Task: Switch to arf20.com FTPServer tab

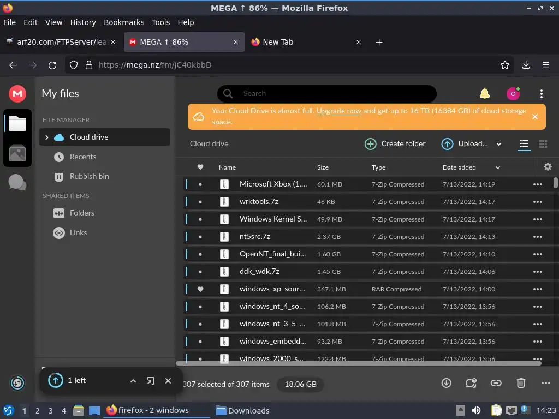Action: [x=61, y=42]
